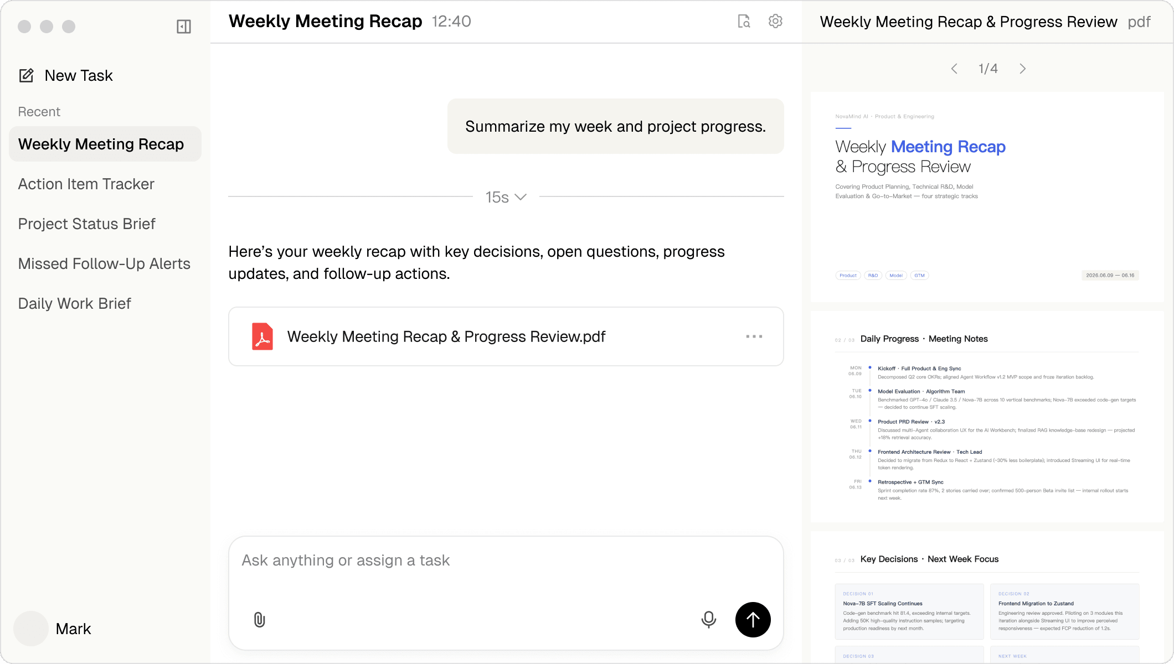Click Kickoff · Full Product & Eng Sync entry
The image size is (1174, 664).
coord(986,372)
